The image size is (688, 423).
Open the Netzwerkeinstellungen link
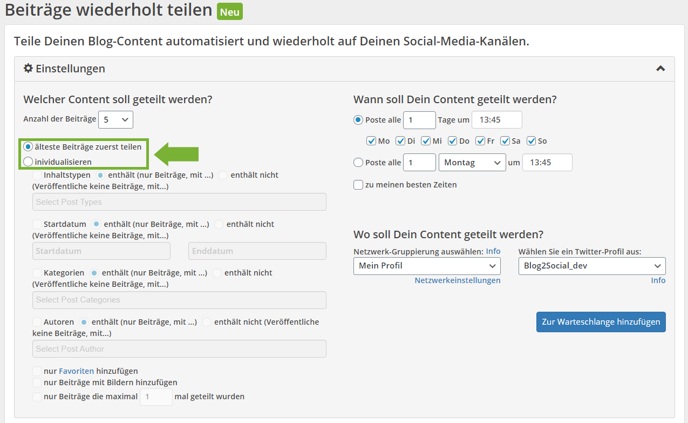458,280
